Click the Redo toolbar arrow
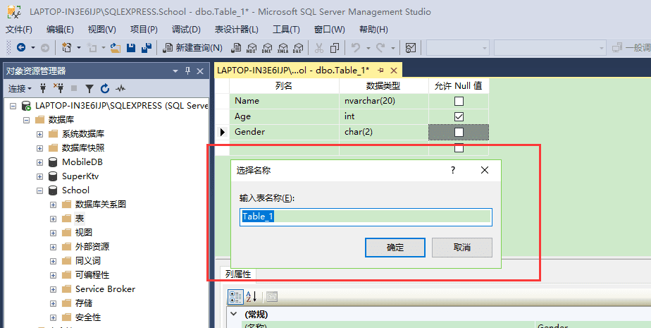This screenshot has width=651, height=328. (x=380, y=48)
